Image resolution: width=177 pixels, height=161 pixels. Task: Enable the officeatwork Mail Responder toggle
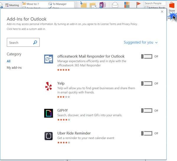click(x=147, y=56)
